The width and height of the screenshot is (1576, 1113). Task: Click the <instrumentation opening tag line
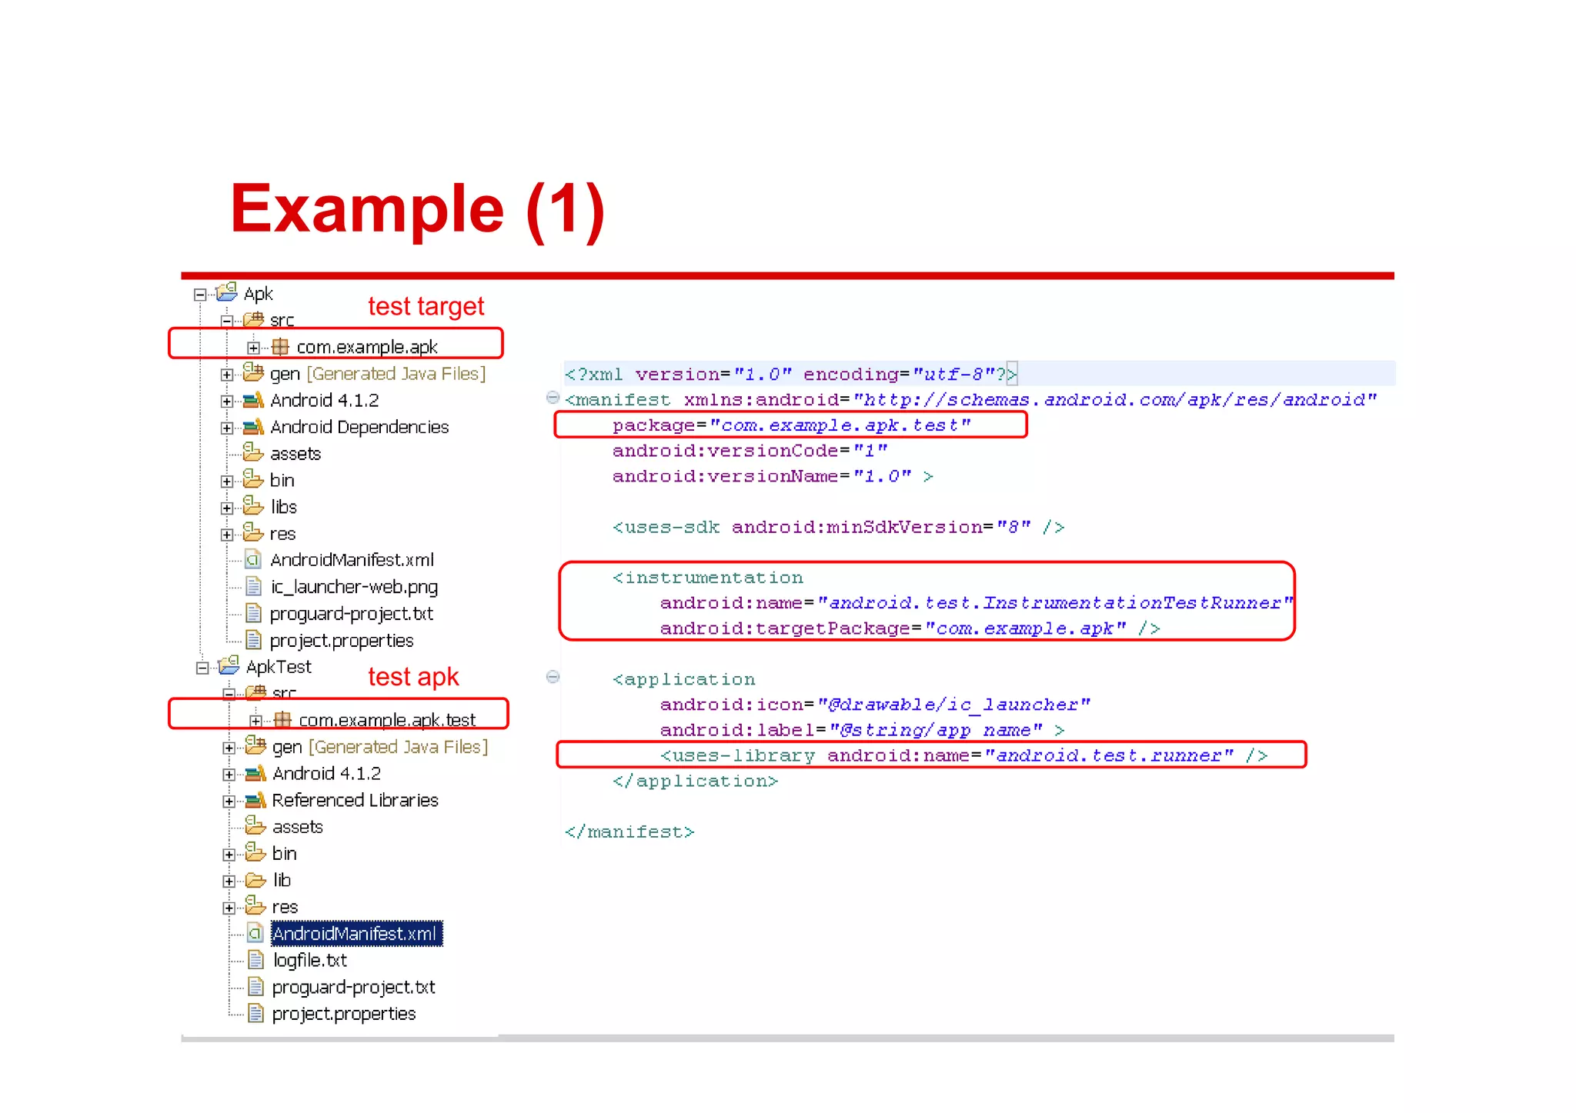pos(708,578)
